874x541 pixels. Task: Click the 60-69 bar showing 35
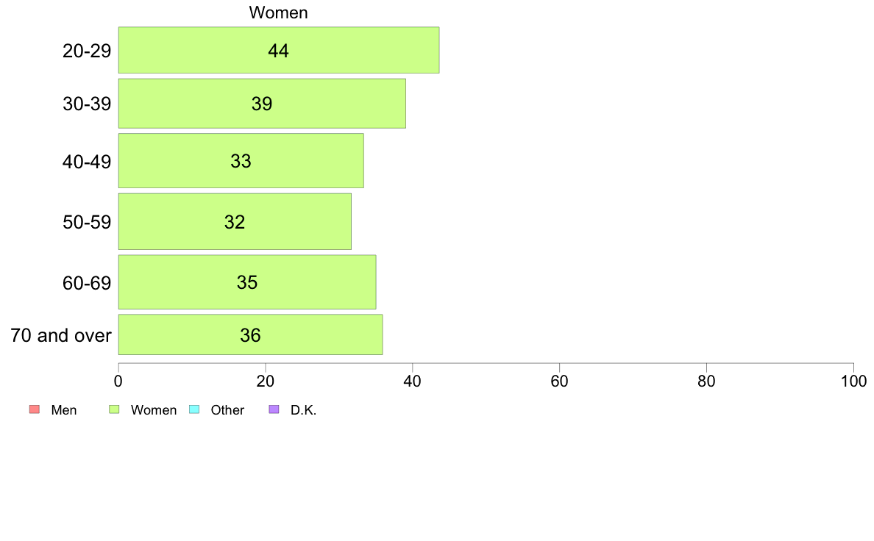247,282
